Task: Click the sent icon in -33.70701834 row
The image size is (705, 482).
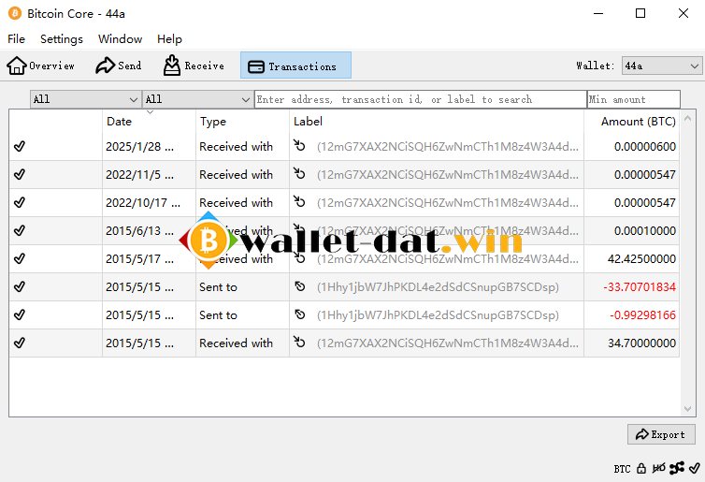Action: coord(300,286)
